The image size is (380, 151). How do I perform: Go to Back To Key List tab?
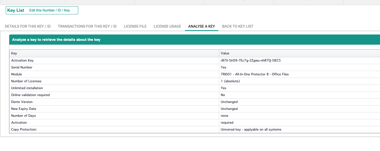pos(238,26)
